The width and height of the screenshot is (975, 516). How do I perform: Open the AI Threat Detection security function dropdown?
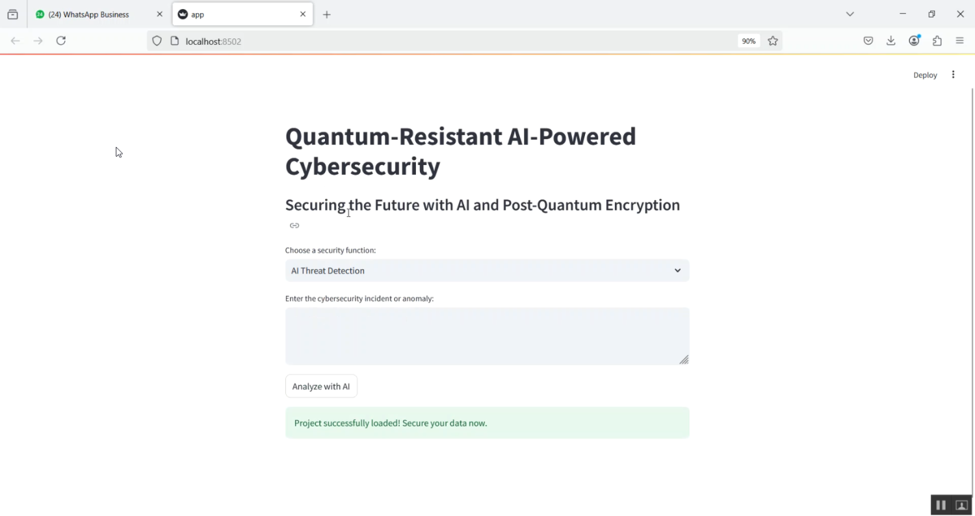coord(487,270)
